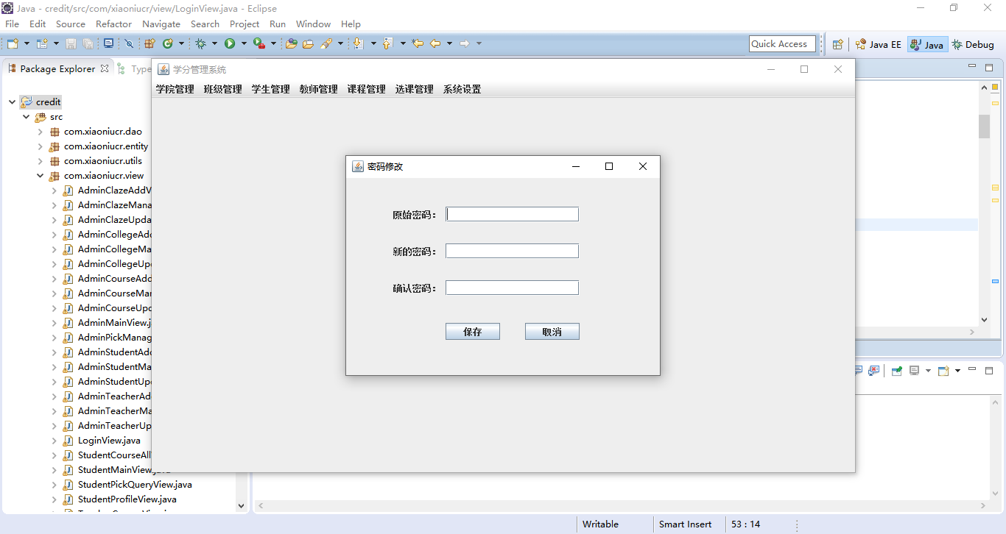Viewport: 1006px width, 534px height.
Task: Click the Quick Access search box
Action: pos(782,44)
